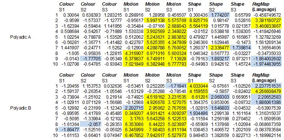The width and height of the screenshot is (284, 140).
Task: Select cell -1.189982114 in last row
Action: [266, 135]
